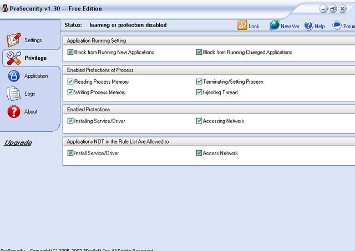Viewport: 355px width, 251px height.
Task: Toggle Access Network allowed checkbox
Action: [x=199, y=153]
